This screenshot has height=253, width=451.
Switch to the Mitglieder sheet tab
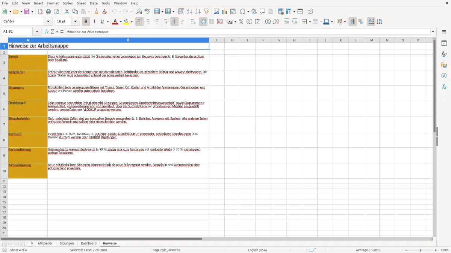[x=45, y=243]
